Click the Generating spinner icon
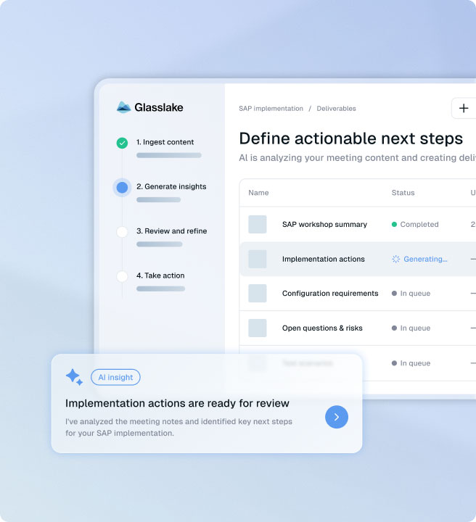Viewport: 476px width, 522px height. [x=395, y=259]
